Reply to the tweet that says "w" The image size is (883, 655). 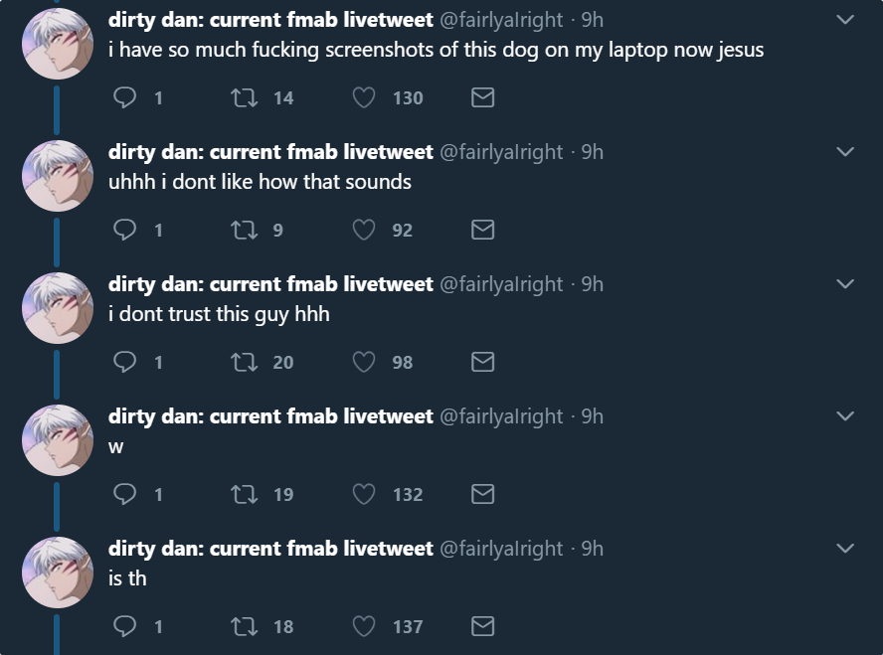click(125, 494)
